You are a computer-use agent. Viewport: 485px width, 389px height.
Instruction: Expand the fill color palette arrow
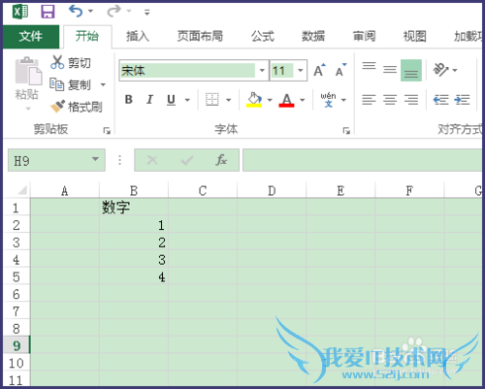270,100
